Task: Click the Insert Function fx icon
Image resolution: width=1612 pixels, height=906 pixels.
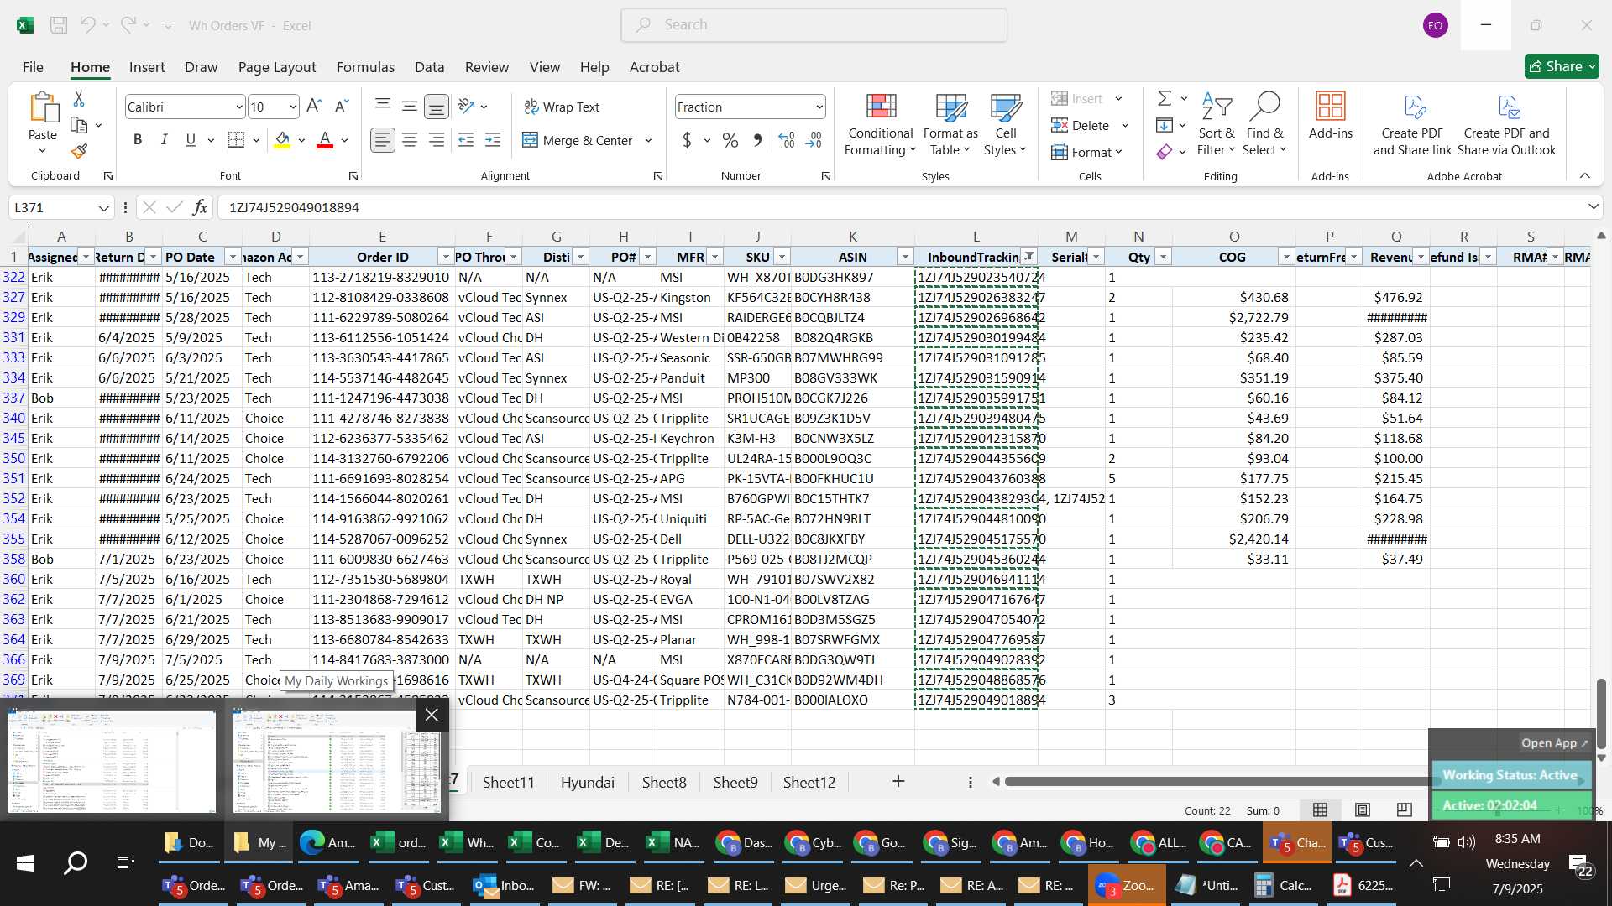Action: tap(200, 207)
